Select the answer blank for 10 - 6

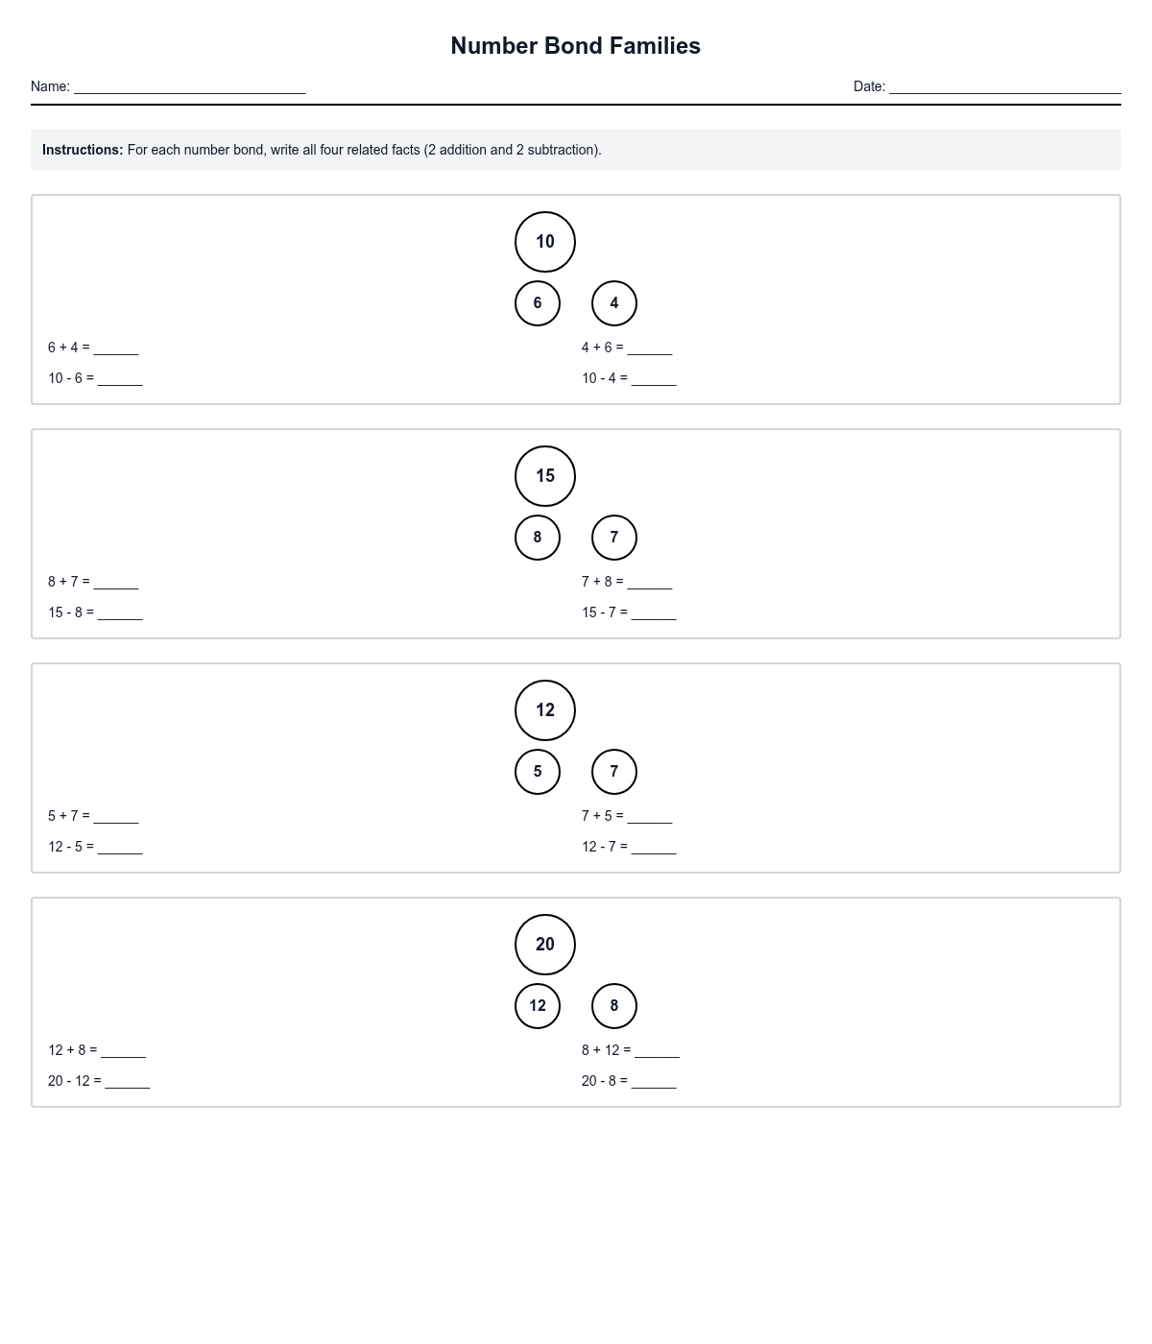(x=120, y=378)
